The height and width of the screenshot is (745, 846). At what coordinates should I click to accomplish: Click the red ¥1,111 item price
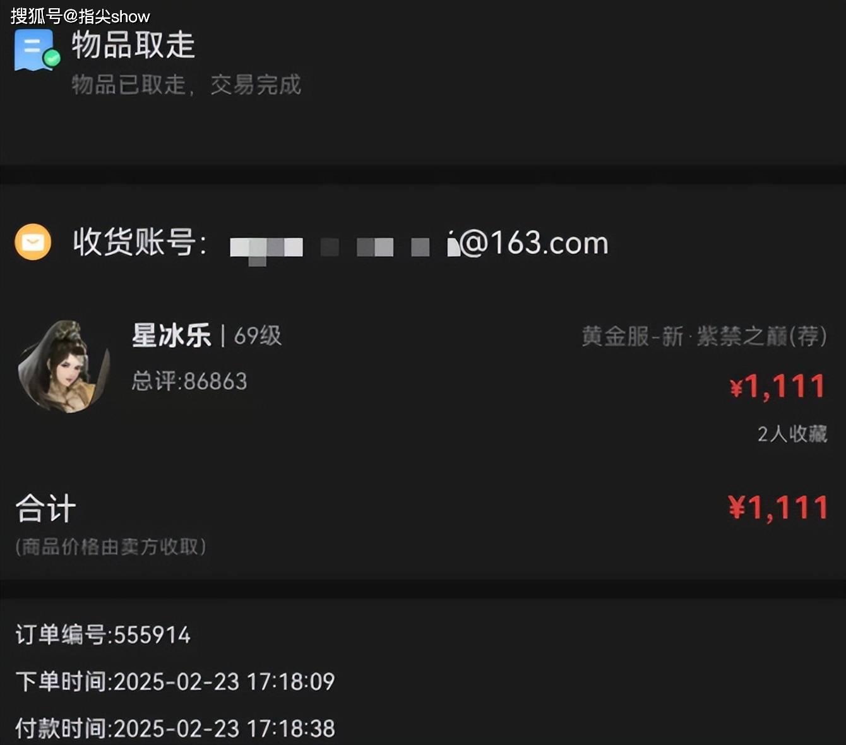[778, 386]
